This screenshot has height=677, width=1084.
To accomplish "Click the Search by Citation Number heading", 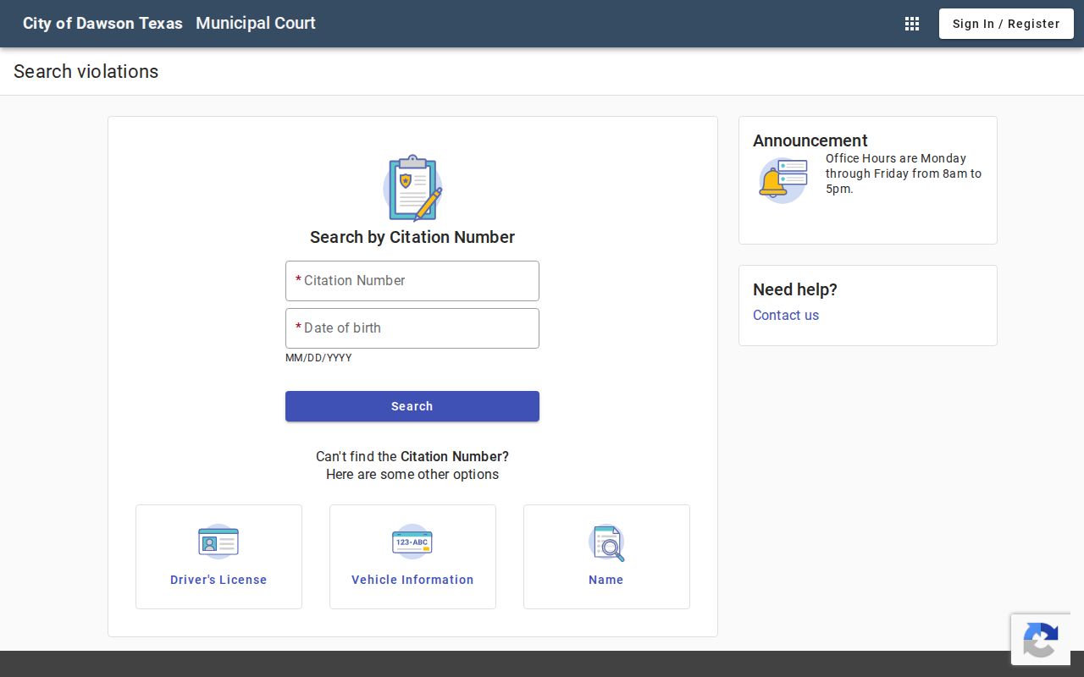I will [412, 237].
